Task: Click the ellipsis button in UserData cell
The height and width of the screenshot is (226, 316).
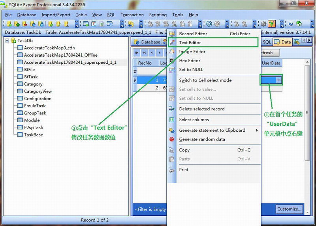Action: (x=278, y=80)
